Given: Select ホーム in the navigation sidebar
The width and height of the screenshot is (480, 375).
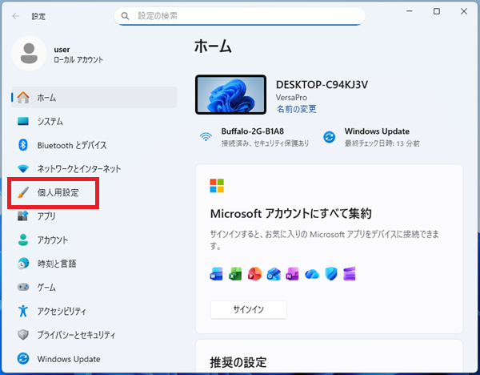Looking at the screenshot, I should click(46, 97).
